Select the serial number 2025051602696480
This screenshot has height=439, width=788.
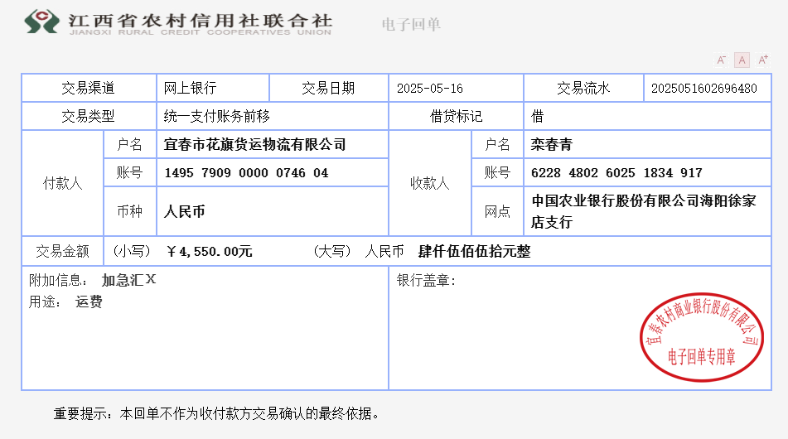(704, 89)
